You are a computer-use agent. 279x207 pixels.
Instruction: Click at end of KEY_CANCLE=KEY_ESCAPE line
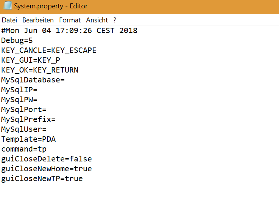coord(97,51)
